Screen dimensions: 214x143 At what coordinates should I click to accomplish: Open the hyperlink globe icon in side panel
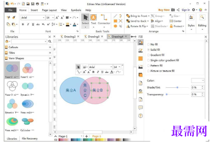tap(141, 91)
